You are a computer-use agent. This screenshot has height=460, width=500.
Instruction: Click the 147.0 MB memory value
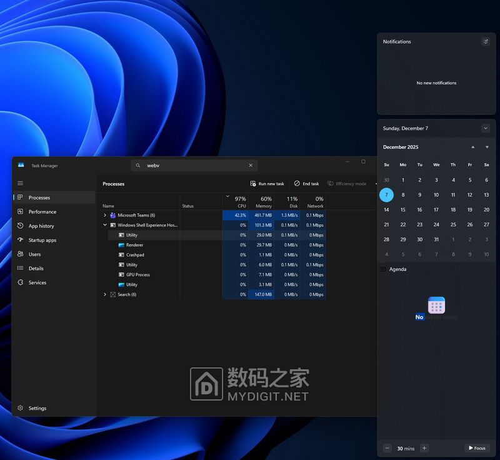[261, 294]
